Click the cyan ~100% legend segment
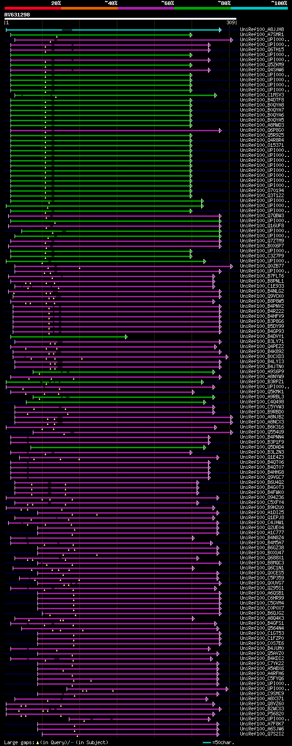 click(259, 8)
